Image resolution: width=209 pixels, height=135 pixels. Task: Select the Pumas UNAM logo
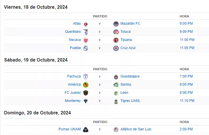pos(86,129)
